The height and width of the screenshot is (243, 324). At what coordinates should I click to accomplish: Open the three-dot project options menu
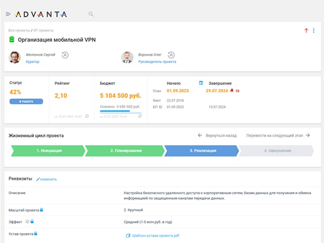313,30
